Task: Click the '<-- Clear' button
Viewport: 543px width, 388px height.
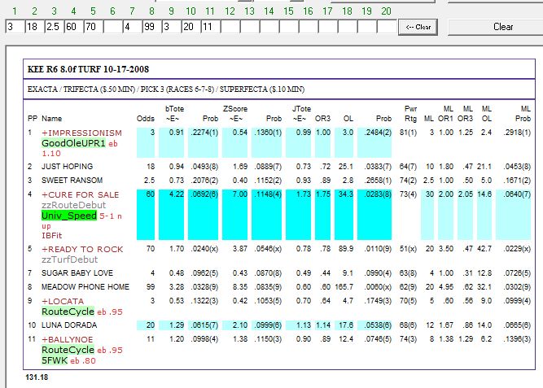Action: 418,27
